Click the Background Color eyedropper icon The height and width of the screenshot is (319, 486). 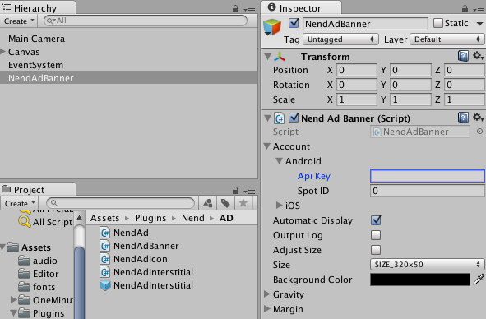(x=479, y=280)
